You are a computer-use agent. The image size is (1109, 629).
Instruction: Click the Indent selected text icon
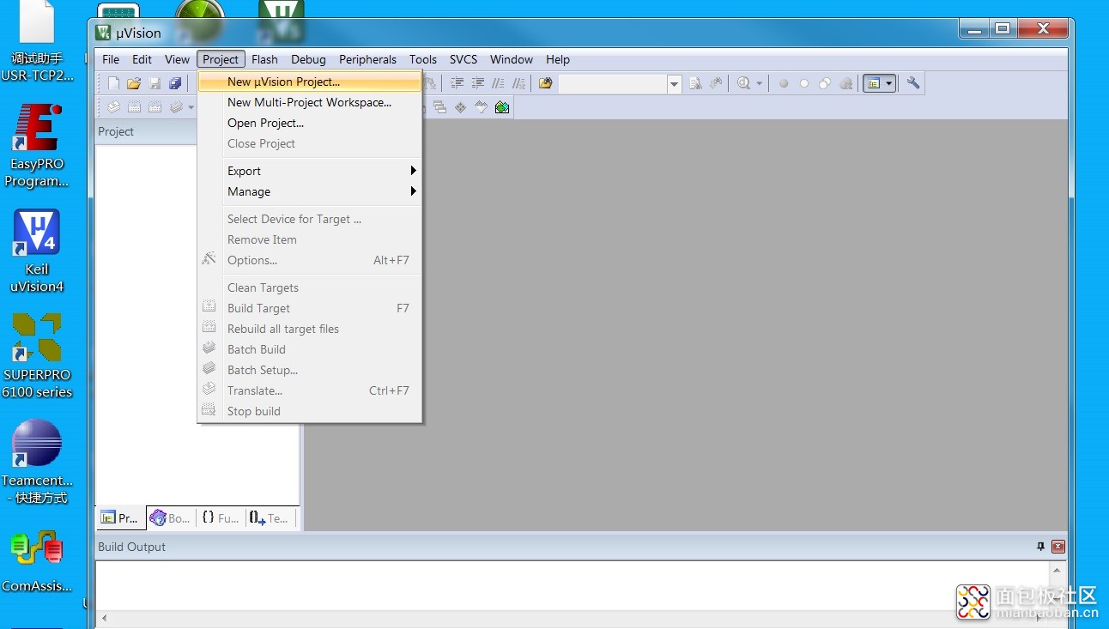457,83
